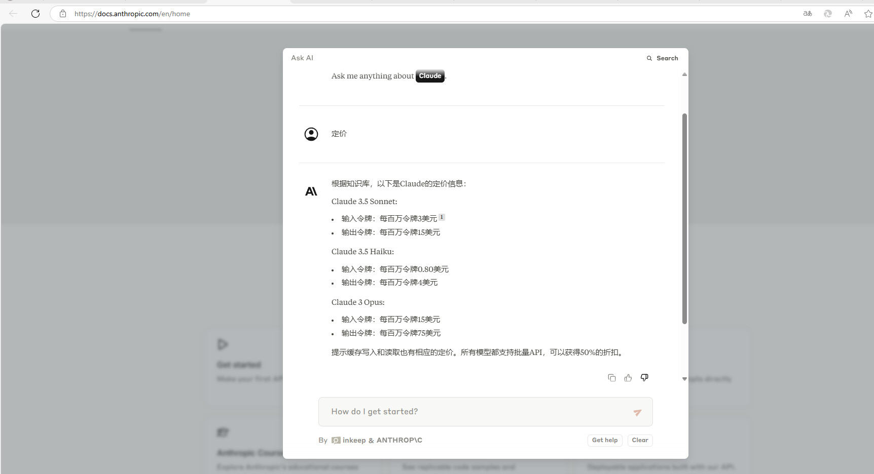Click the Anthropic logo next to the answer

(x=311, y=191)
